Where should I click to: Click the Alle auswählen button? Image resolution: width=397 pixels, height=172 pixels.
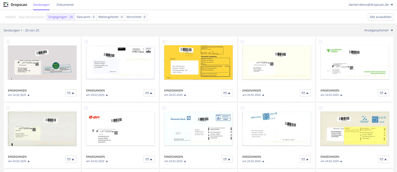tap(380, 17)
